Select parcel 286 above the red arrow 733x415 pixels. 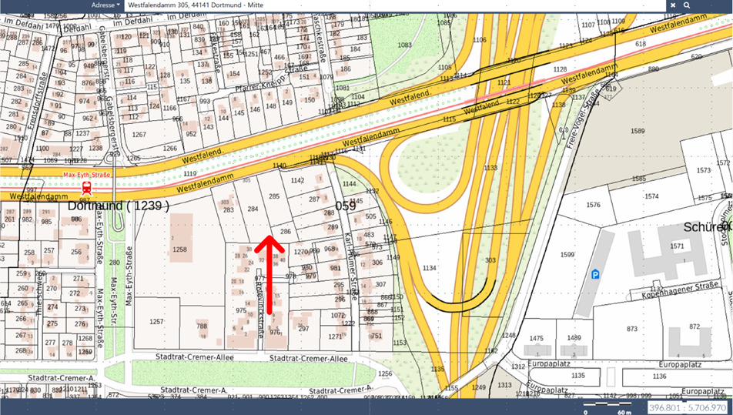click(x=286, y=231)
